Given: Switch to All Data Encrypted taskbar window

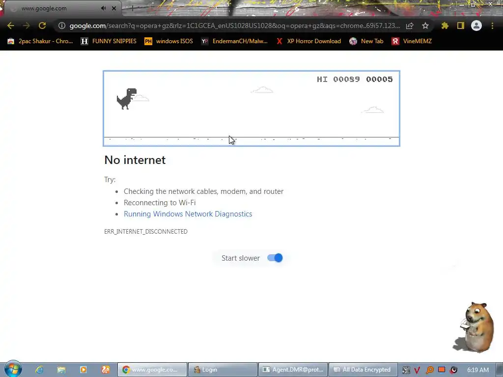Looking at the screenshot, I should click(x=363, y=370).
